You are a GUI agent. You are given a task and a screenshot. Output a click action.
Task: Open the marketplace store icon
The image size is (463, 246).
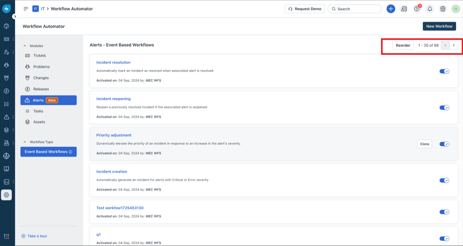pyautogui.click(x=443, y=9)
